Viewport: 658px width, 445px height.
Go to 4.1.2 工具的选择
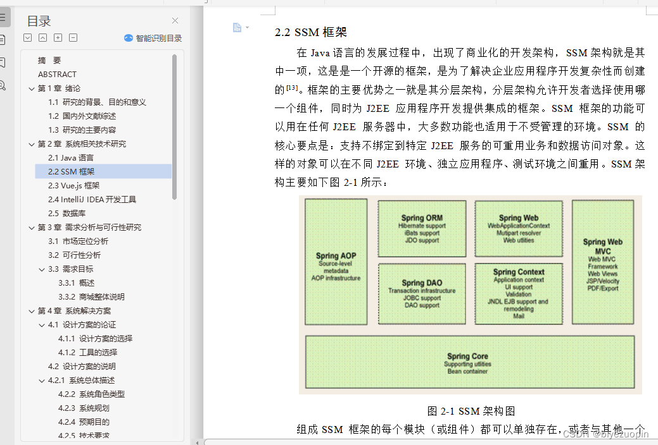click(87, 352)
